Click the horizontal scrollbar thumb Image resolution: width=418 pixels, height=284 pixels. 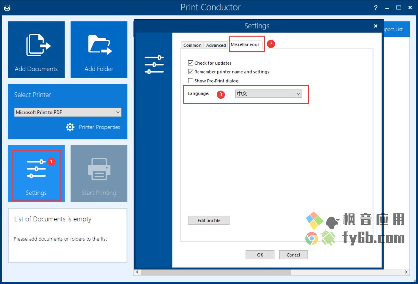click(x=216, y=272)
